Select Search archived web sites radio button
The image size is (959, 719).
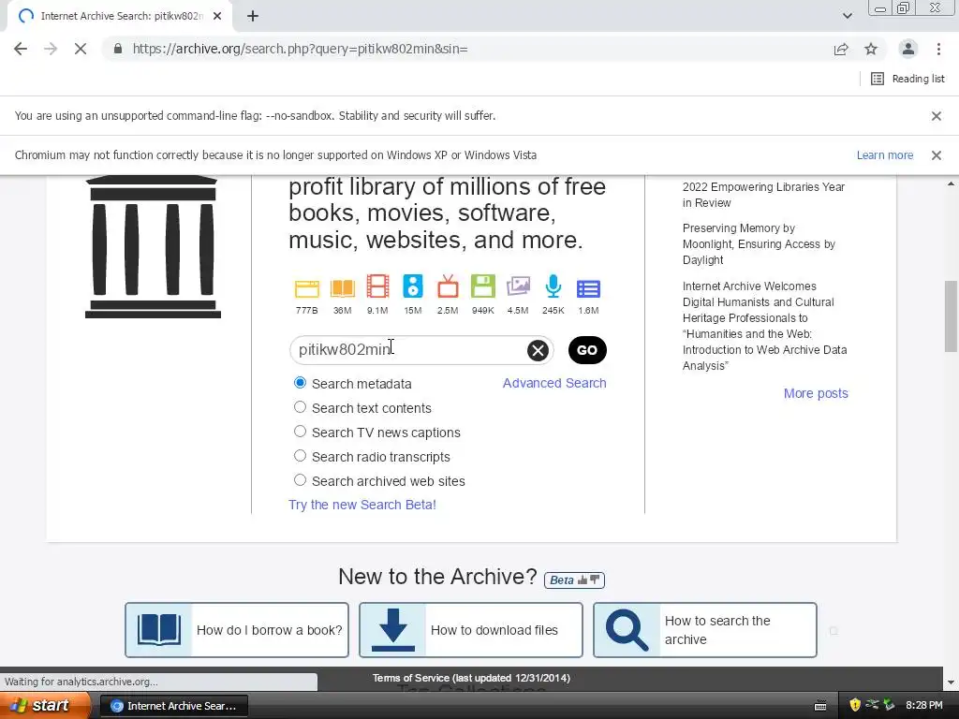click(300, 480)
